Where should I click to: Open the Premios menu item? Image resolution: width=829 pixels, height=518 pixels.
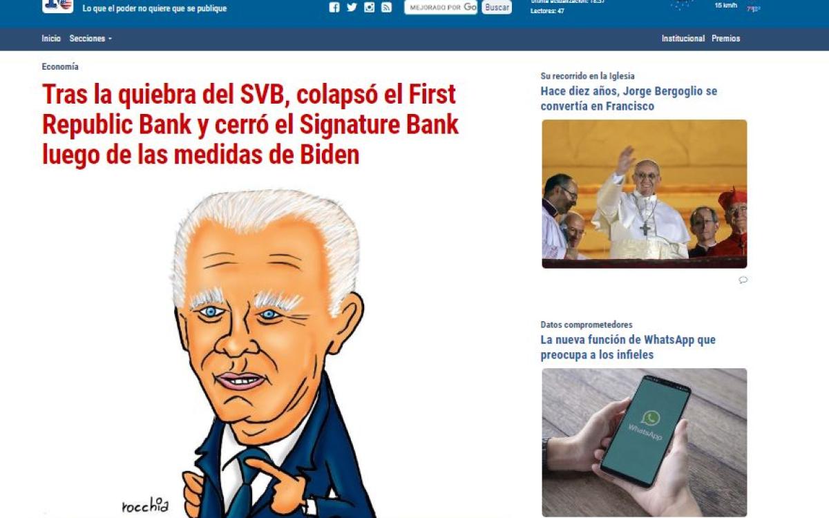point(726,39)
